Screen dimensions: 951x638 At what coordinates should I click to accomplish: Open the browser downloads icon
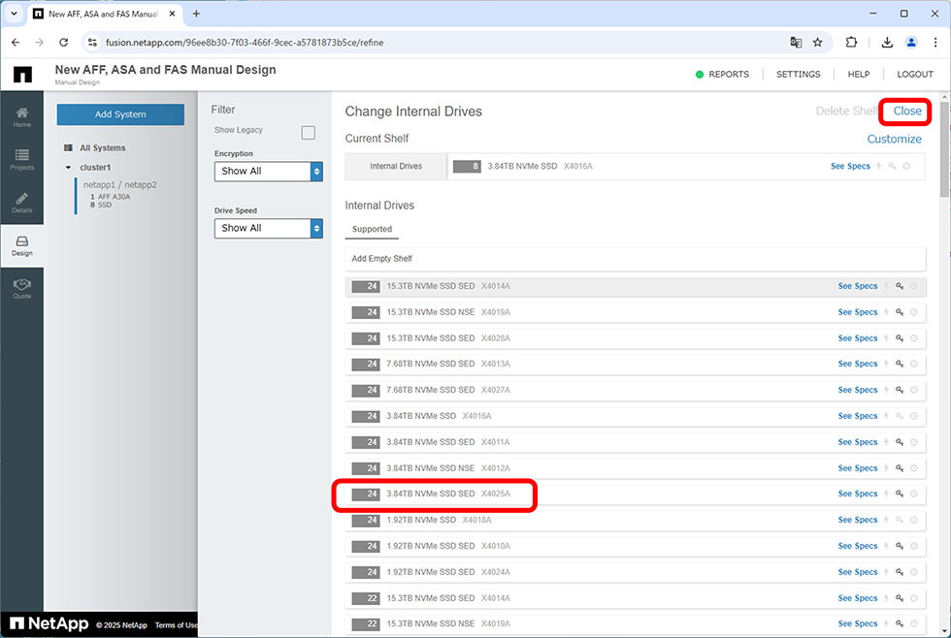(x=887, y=43)
